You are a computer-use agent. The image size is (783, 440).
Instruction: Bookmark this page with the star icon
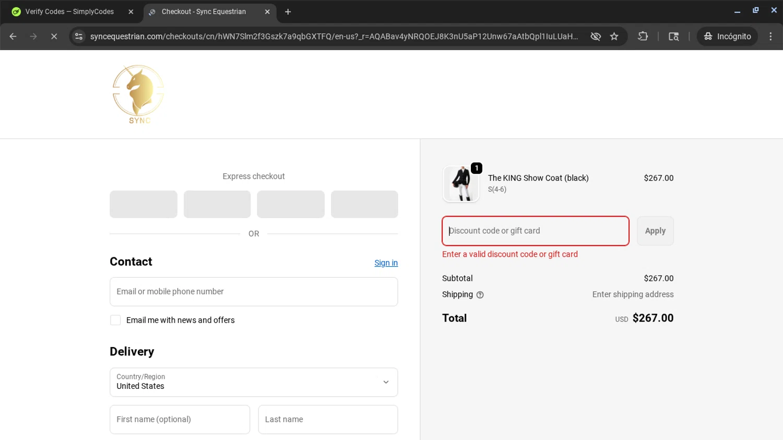click(614, 37)
